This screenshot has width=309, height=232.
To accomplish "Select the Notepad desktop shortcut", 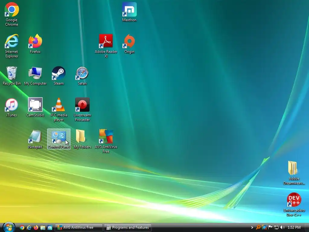I will pos(35,139).
